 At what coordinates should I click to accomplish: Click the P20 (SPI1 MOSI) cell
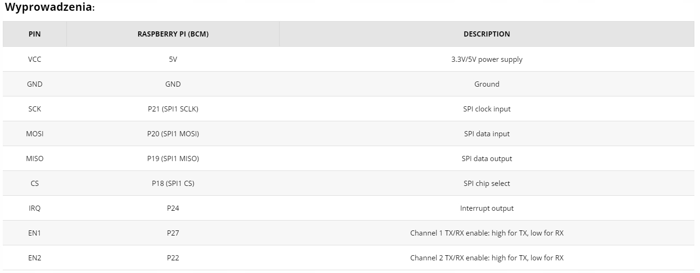(x=173, y=134)
